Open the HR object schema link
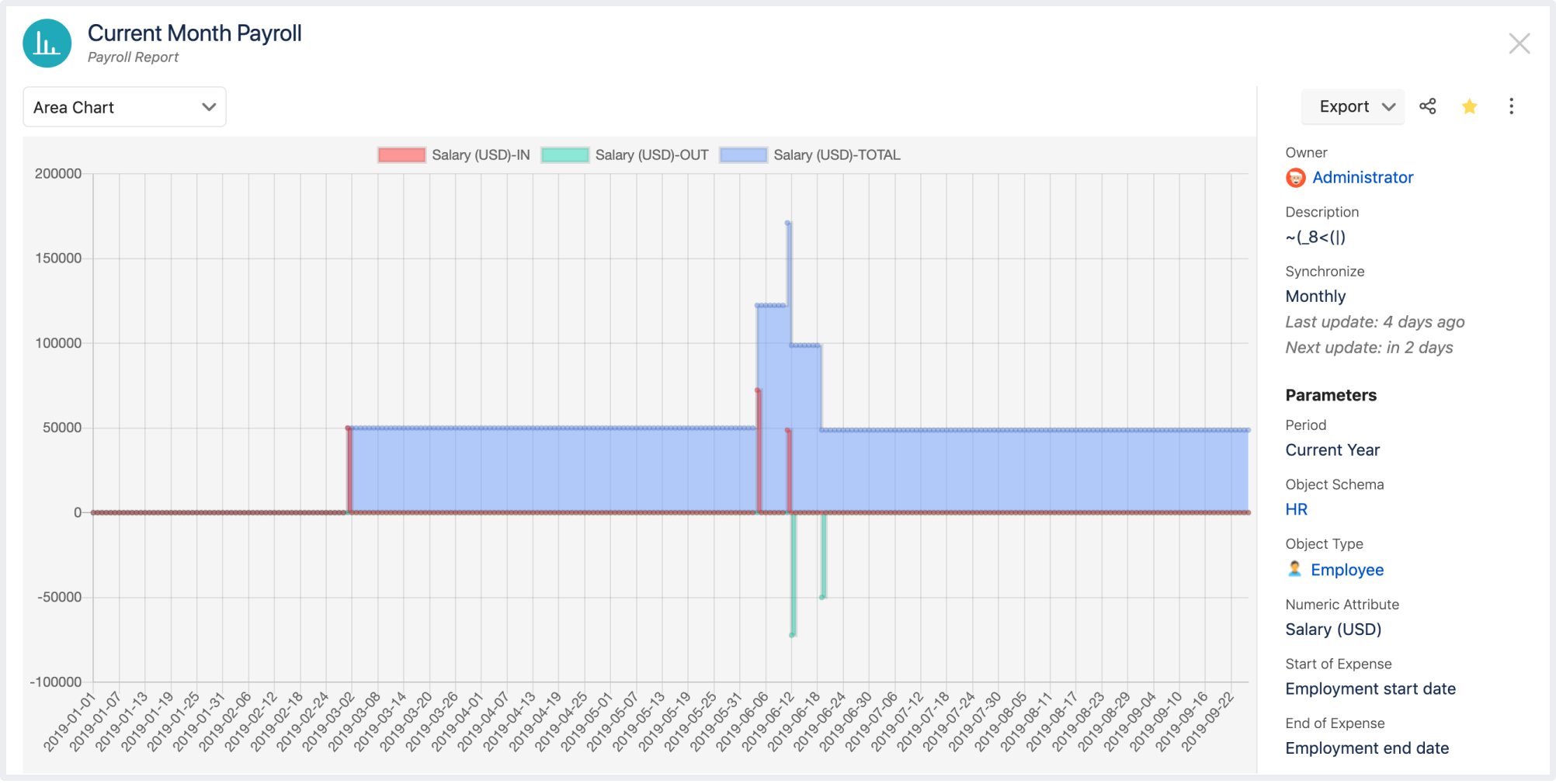The height and width of the screenshot is (784, 1556). 1296,509
